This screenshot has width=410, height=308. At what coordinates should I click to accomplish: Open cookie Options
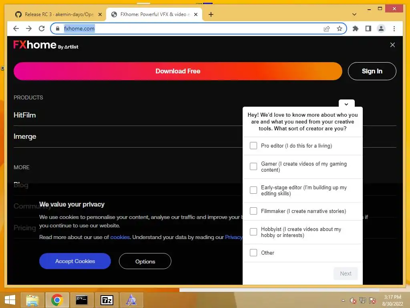[145, 261]
